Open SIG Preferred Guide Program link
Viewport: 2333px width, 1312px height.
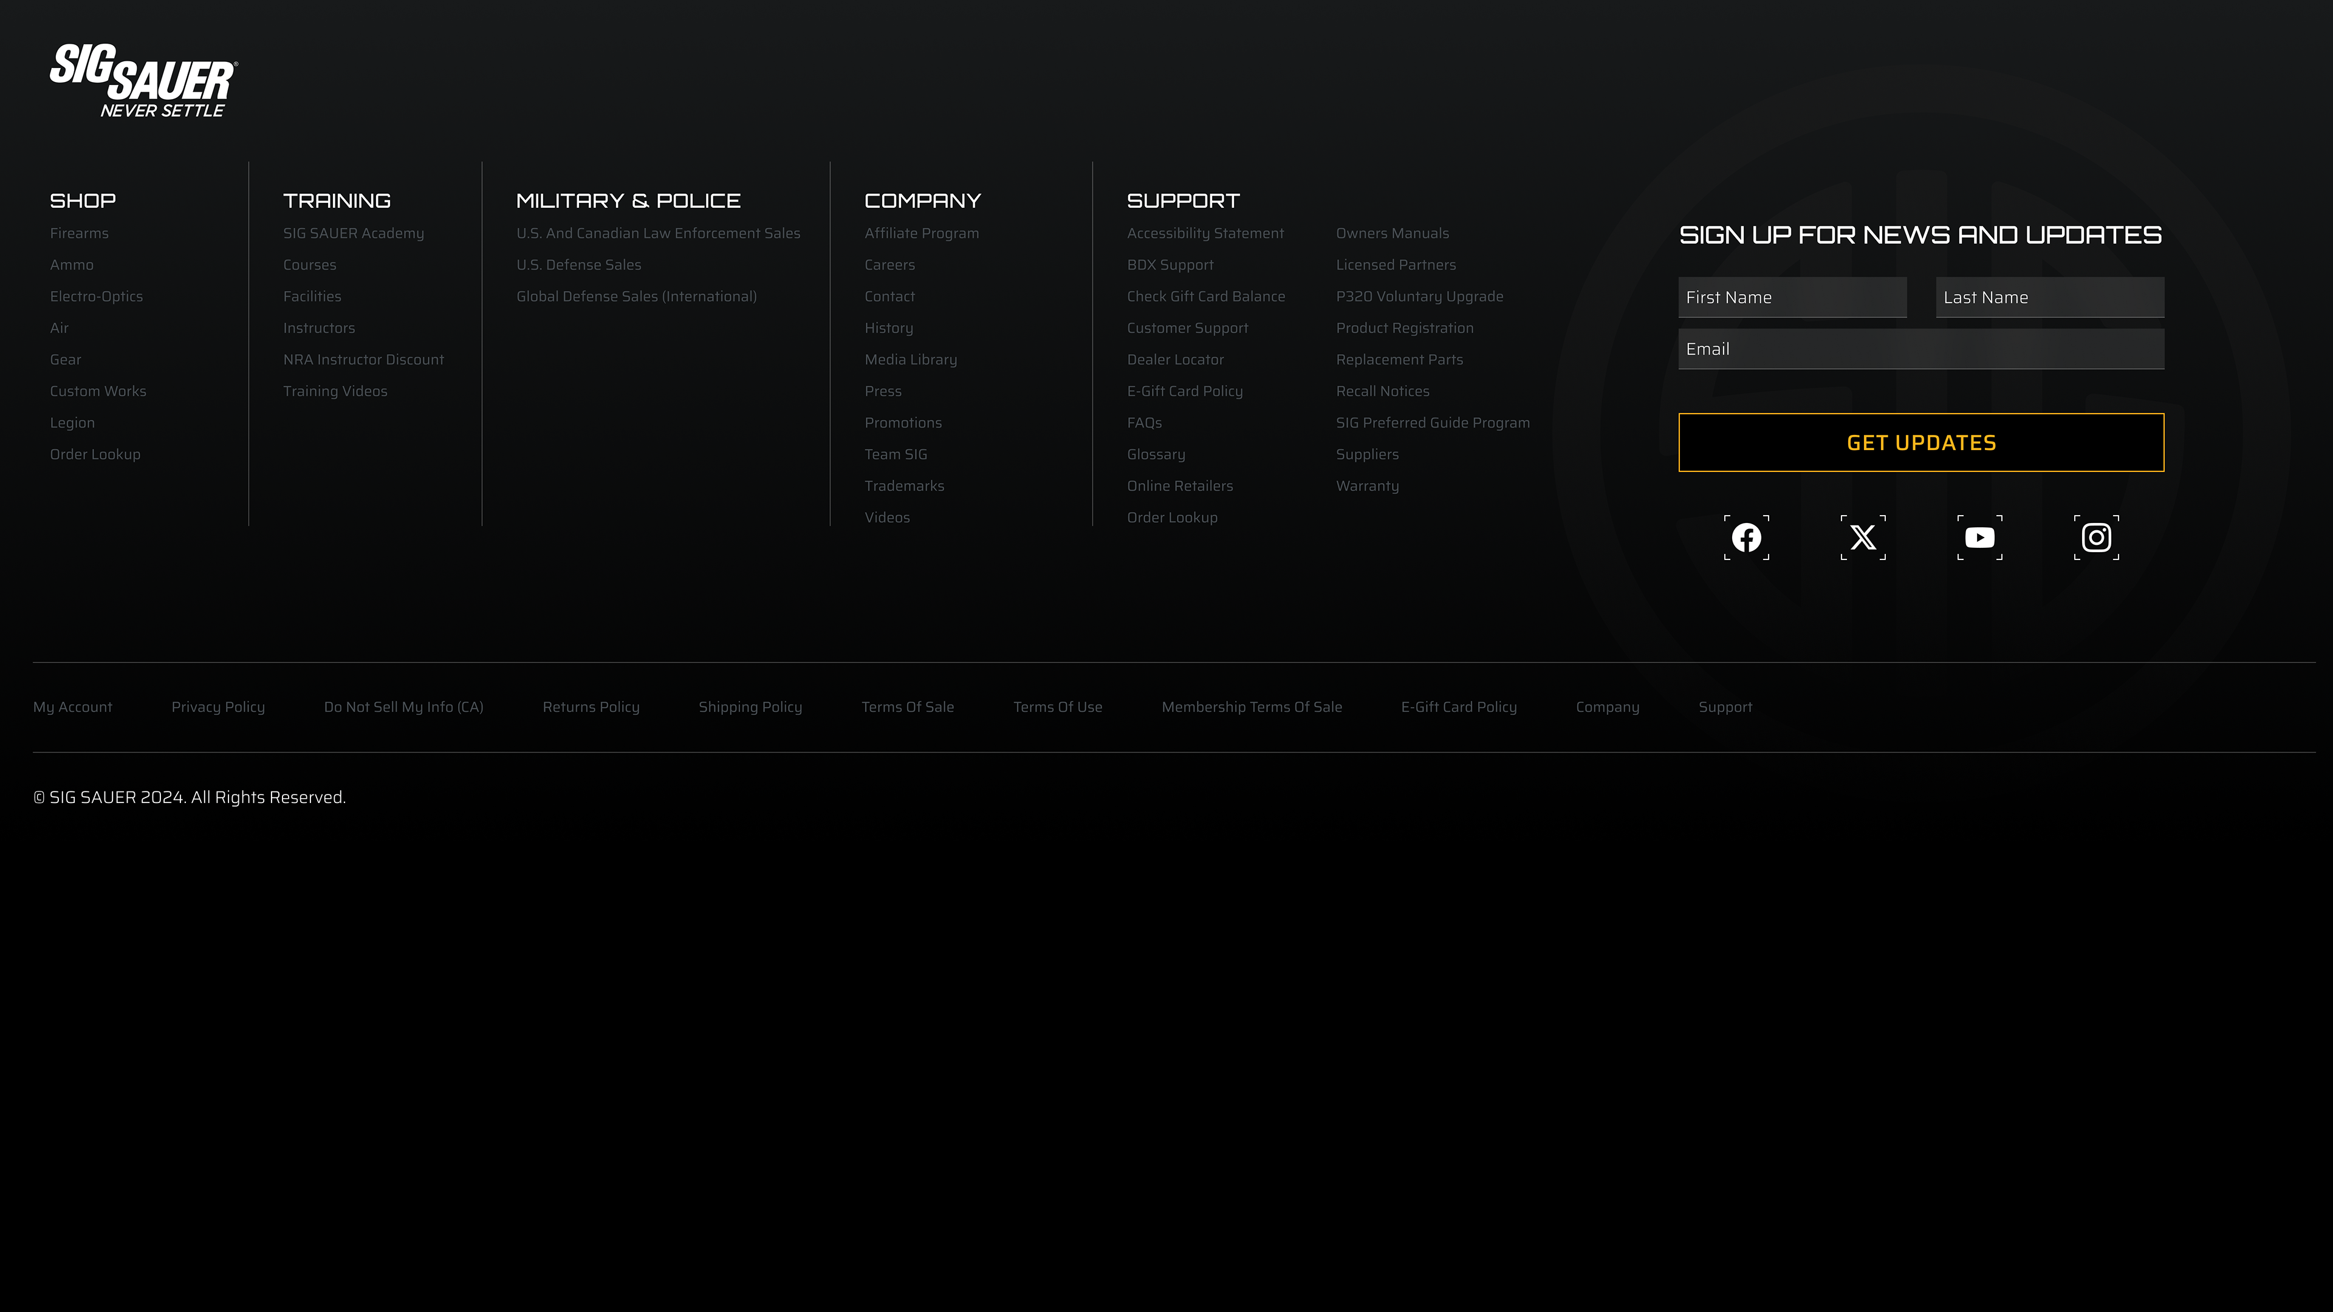pyautogui.click(x=1433, y=423)
